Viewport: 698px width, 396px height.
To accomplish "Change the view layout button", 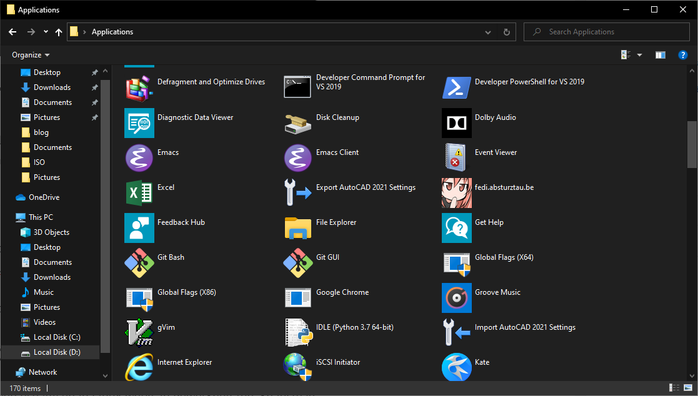I will click(x=626, y=55).
